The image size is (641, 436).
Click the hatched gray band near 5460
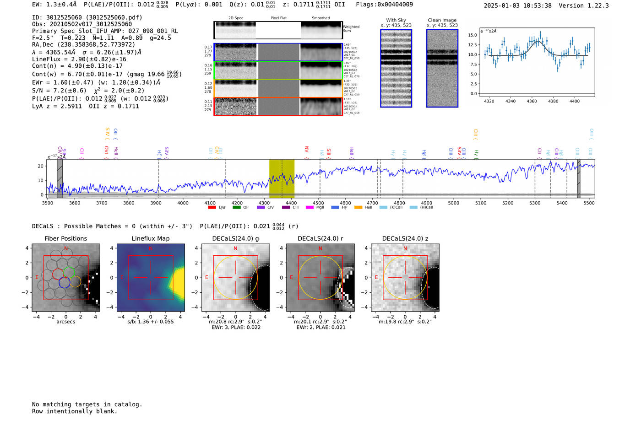point(579,178)
